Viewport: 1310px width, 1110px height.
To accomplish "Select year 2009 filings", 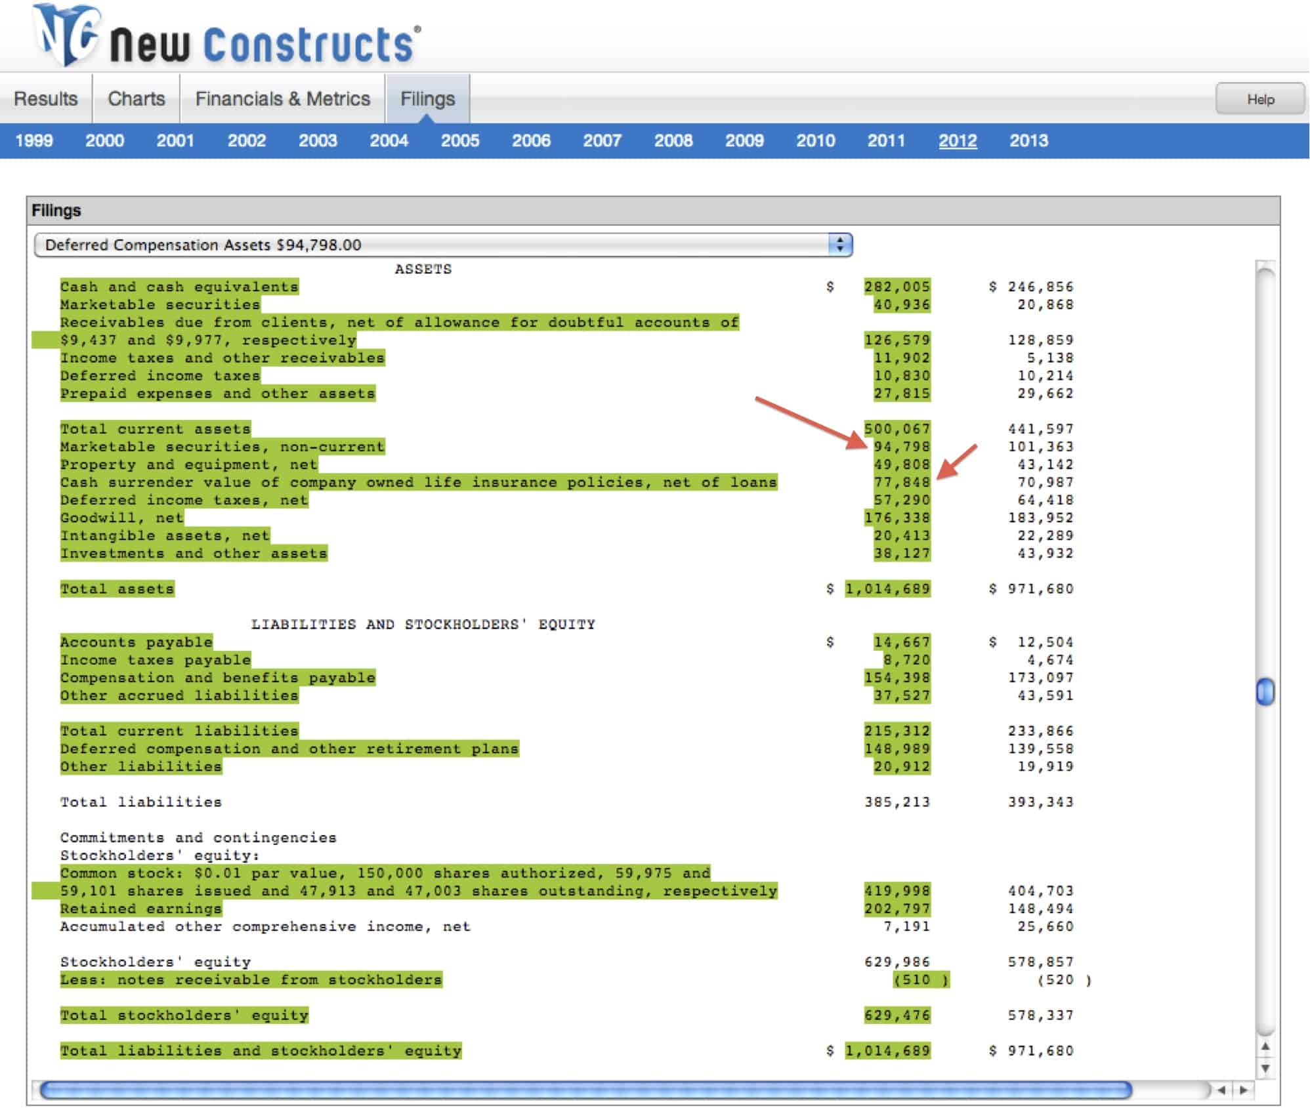I will (x=744, y=140).
